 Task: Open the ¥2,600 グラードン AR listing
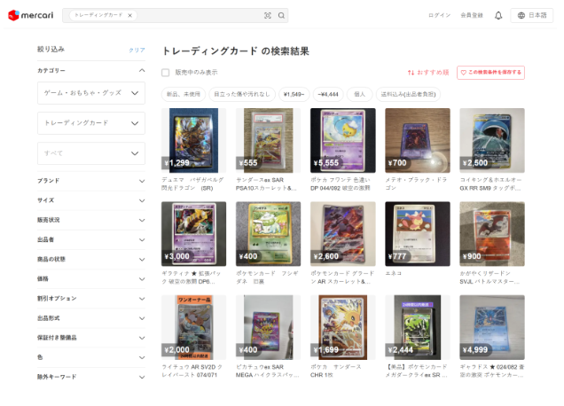click(343, 234)
